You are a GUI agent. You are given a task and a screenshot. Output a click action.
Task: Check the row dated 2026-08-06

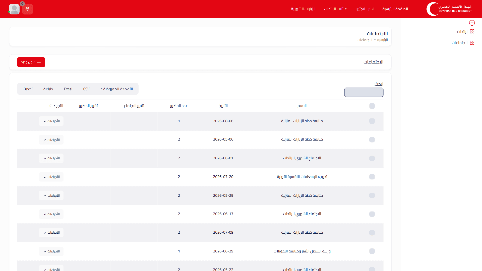[372, 121]
